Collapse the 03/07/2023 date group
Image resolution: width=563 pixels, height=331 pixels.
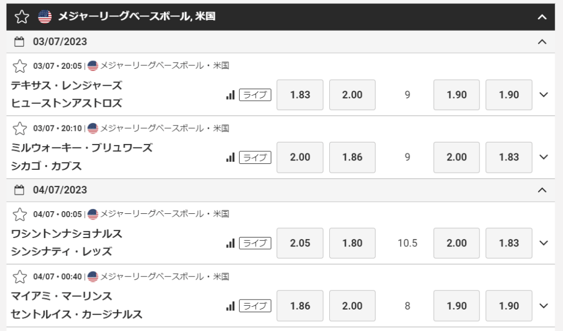pos(542,42)
